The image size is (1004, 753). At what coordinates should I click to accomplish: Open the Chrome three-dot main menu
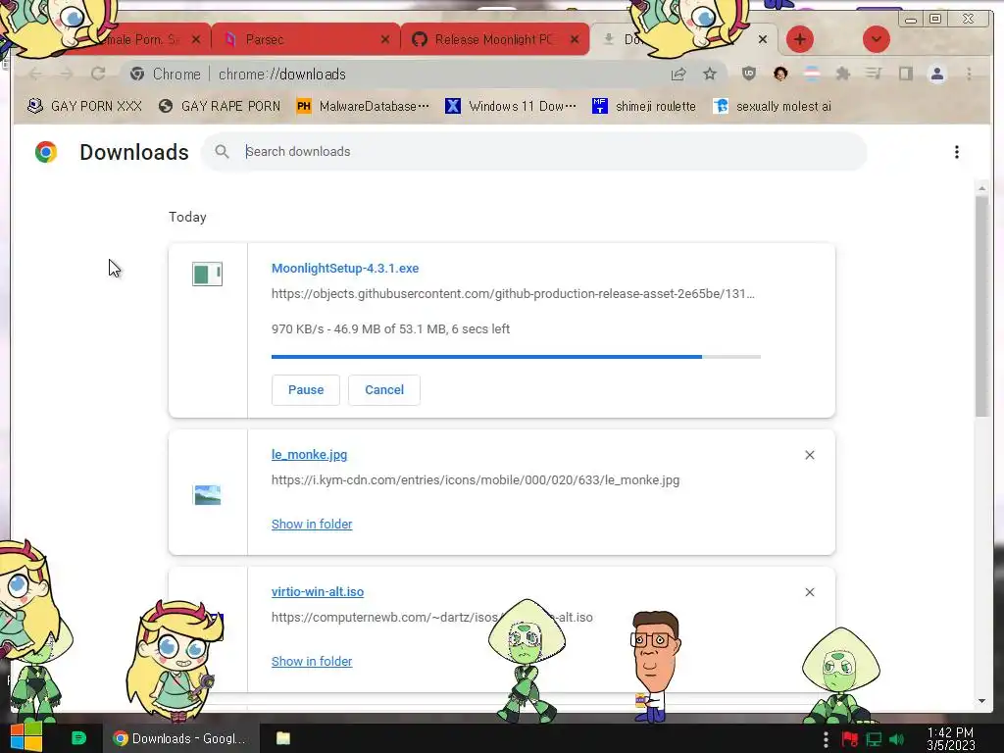coord(969,74)
